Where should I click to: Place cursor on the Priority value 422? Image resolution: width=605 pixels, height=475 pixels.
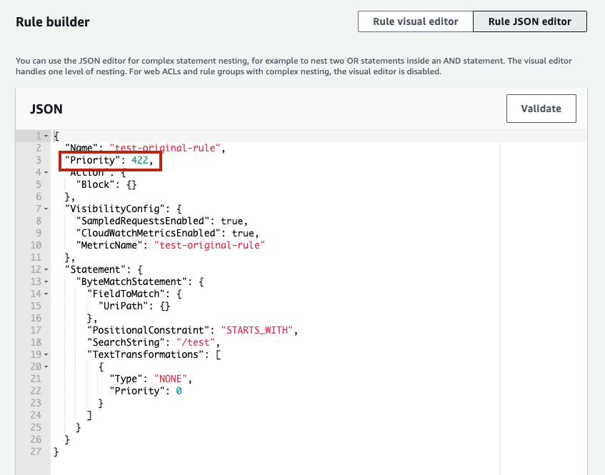click(140, 160)
